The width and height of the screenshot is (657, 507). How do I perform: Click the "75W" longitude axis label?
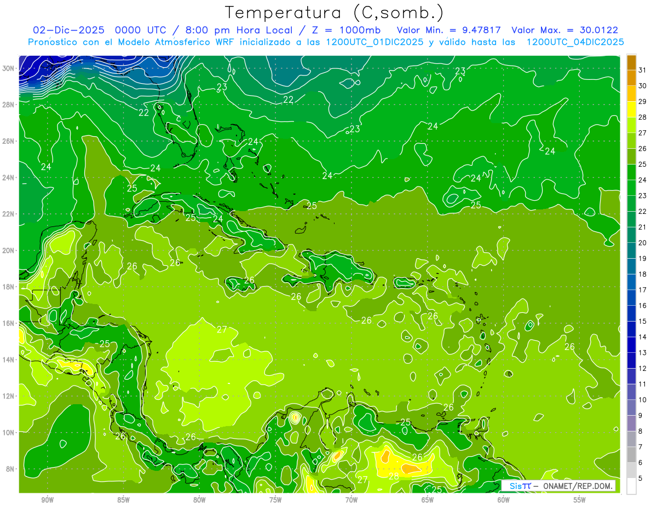click(275, 500)
